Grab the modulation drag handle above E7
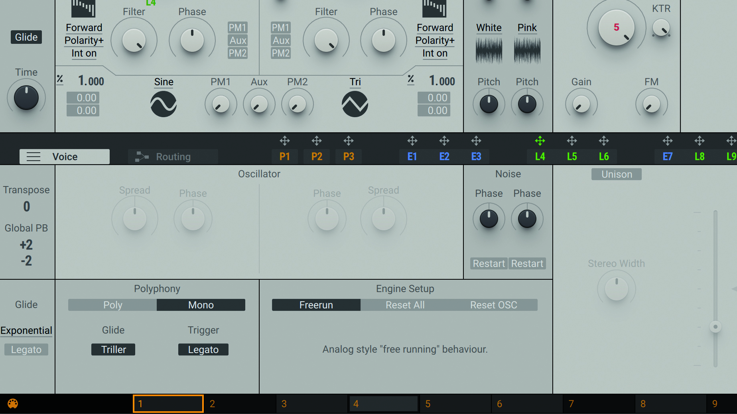The image size is (737, 414). [x=668, y=141]
